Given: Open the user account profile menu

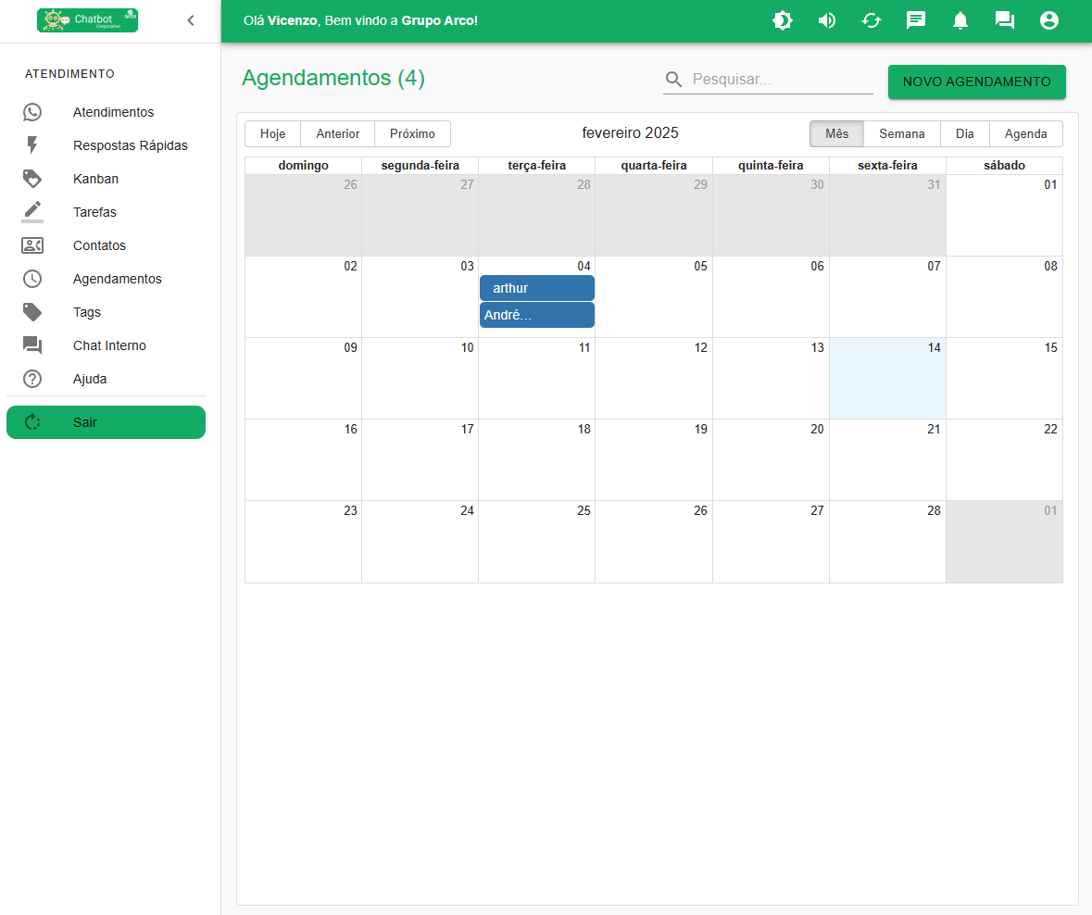Looking at the screenshot, I should [1049, 20].
